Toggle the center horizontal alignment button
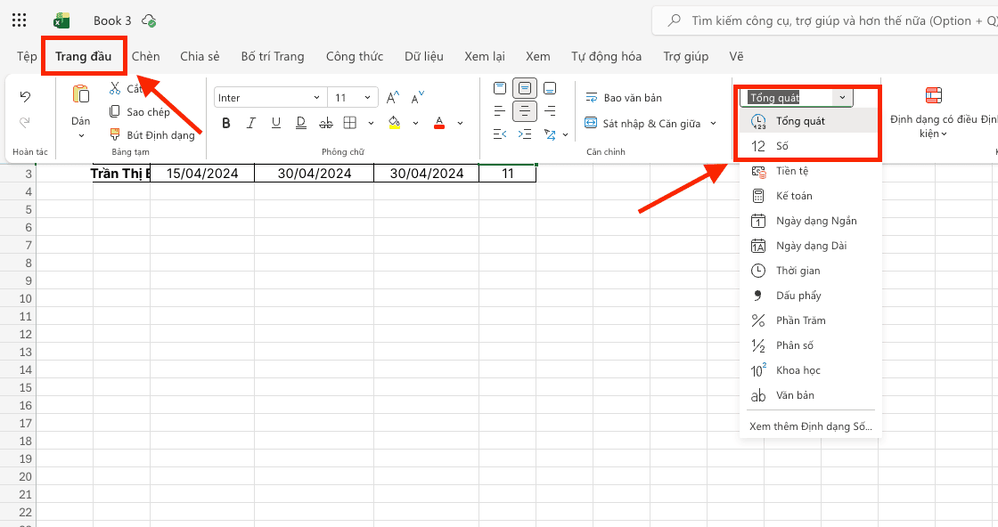Image resolution: width=998 pixels, height=527 pixels. (x=525, y=111)
